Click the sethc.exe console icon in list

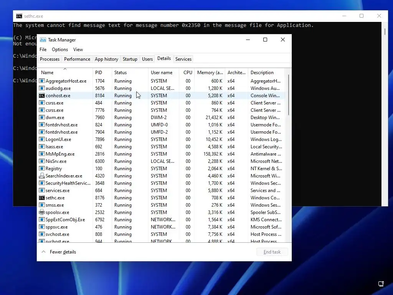pyautogui.click(x=41, y=198)
